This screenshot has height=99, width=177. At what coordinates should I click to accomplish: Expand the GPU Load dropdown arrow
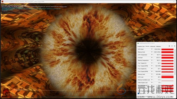(152, 77)
